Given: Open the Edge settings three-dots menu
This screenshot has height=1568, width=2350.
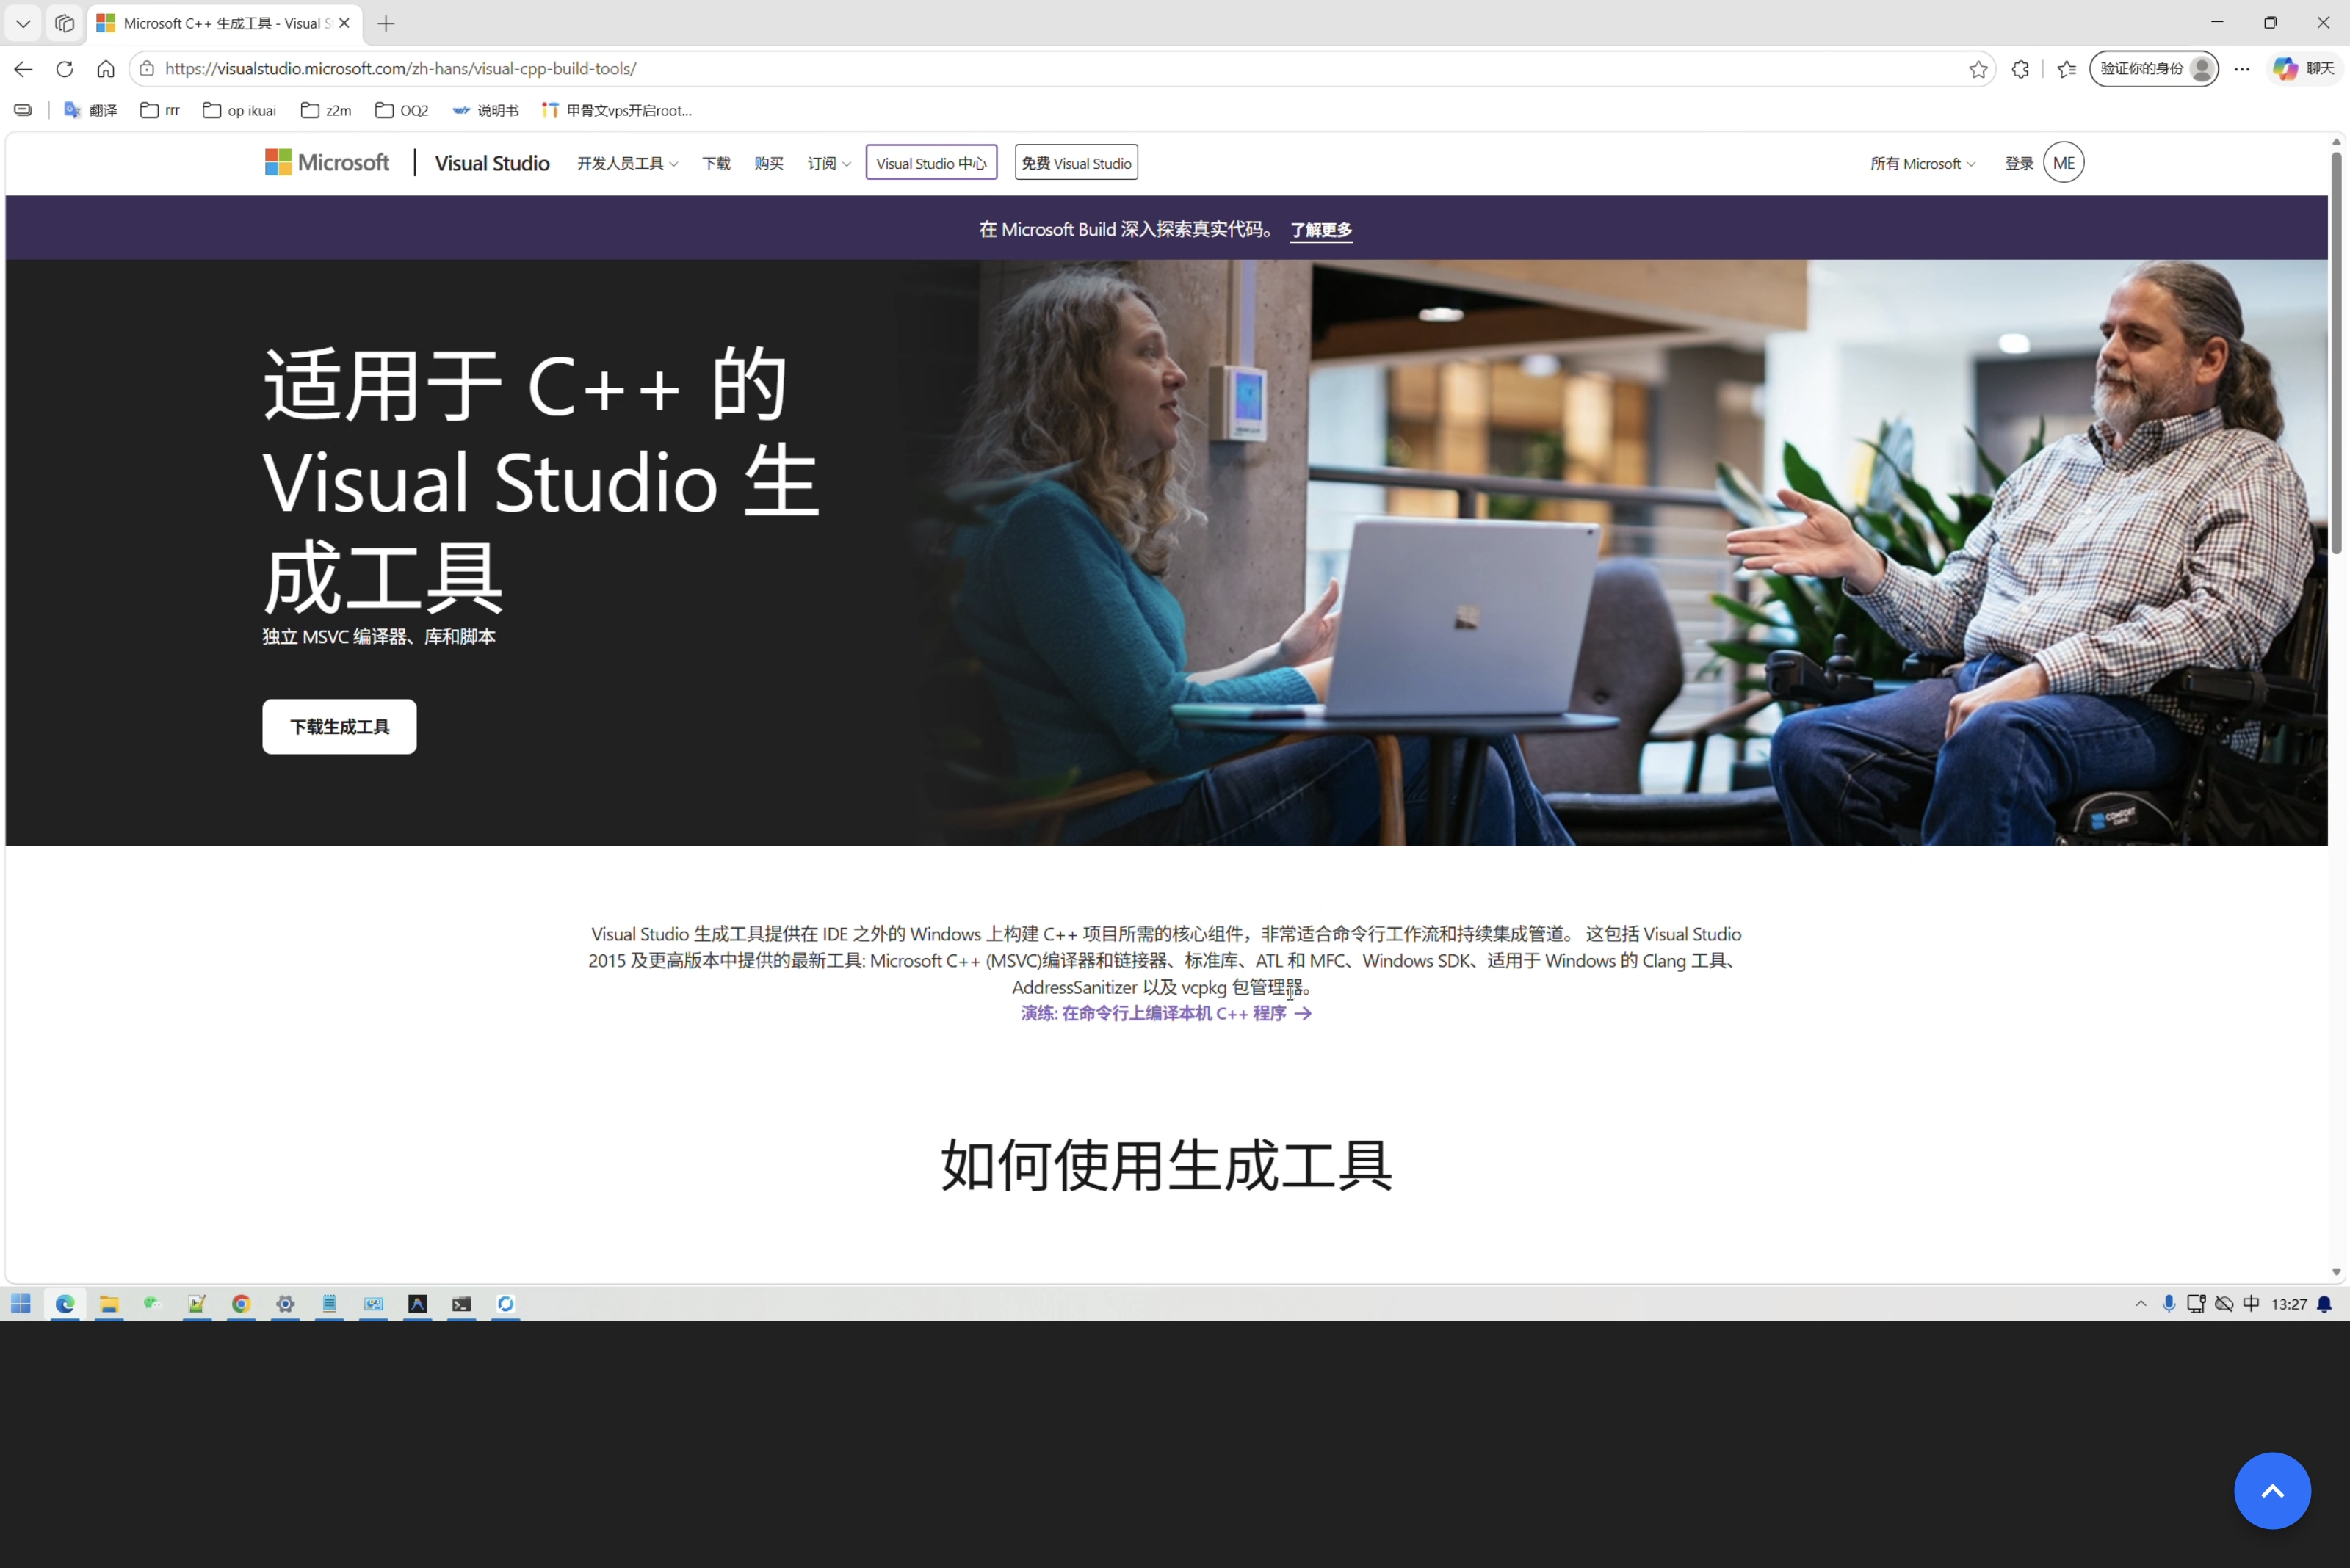Looking at the screenshot, I should click(x=2242, y=69).
